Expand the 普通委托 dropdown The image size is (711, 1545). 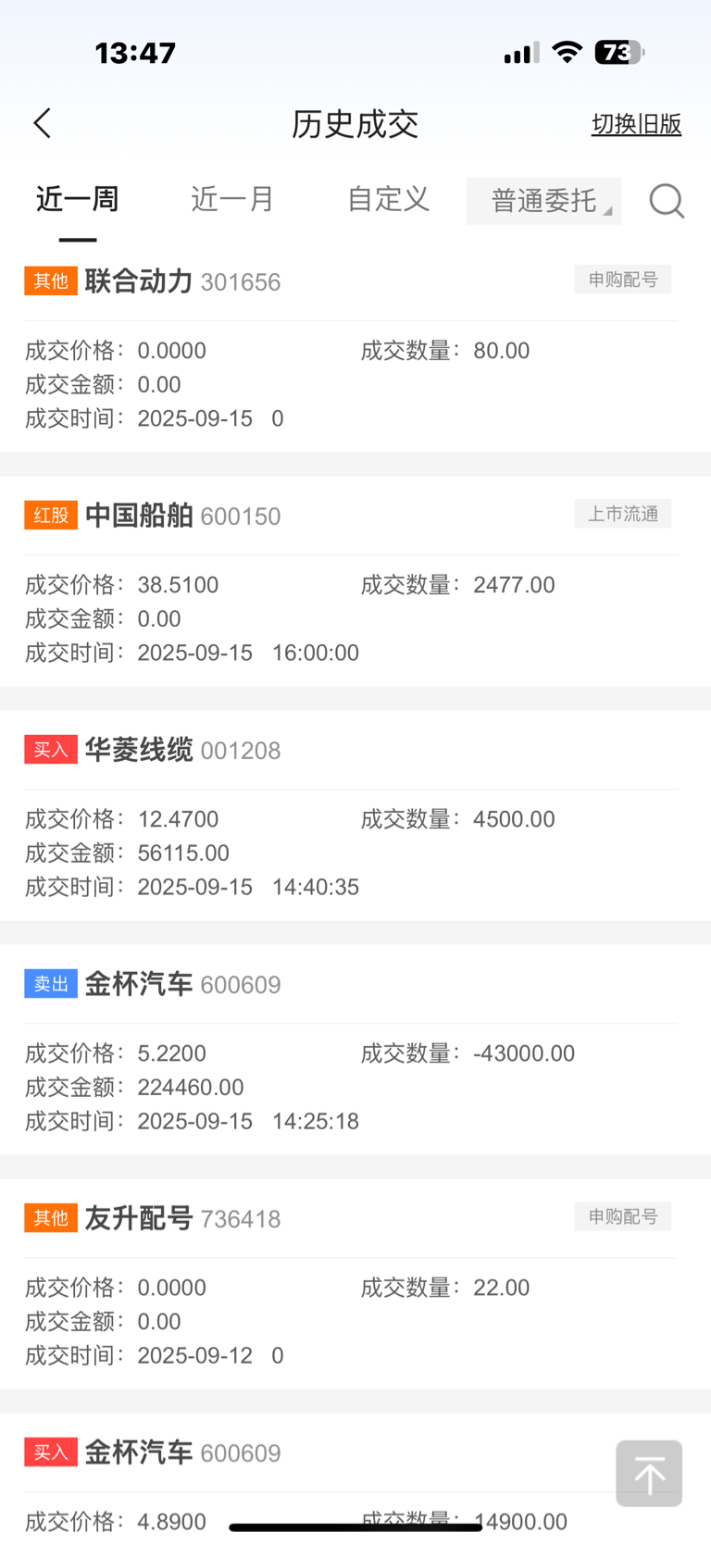(x=543, y=200)
